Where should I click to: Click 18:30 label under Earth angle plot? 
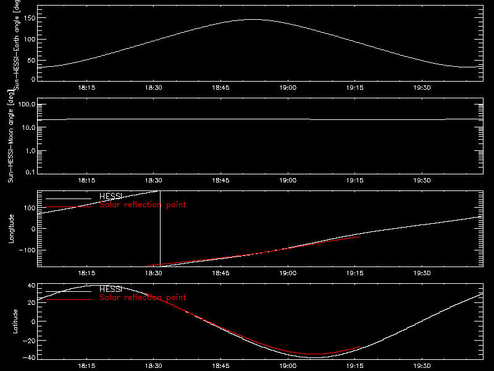coord(153,88)
